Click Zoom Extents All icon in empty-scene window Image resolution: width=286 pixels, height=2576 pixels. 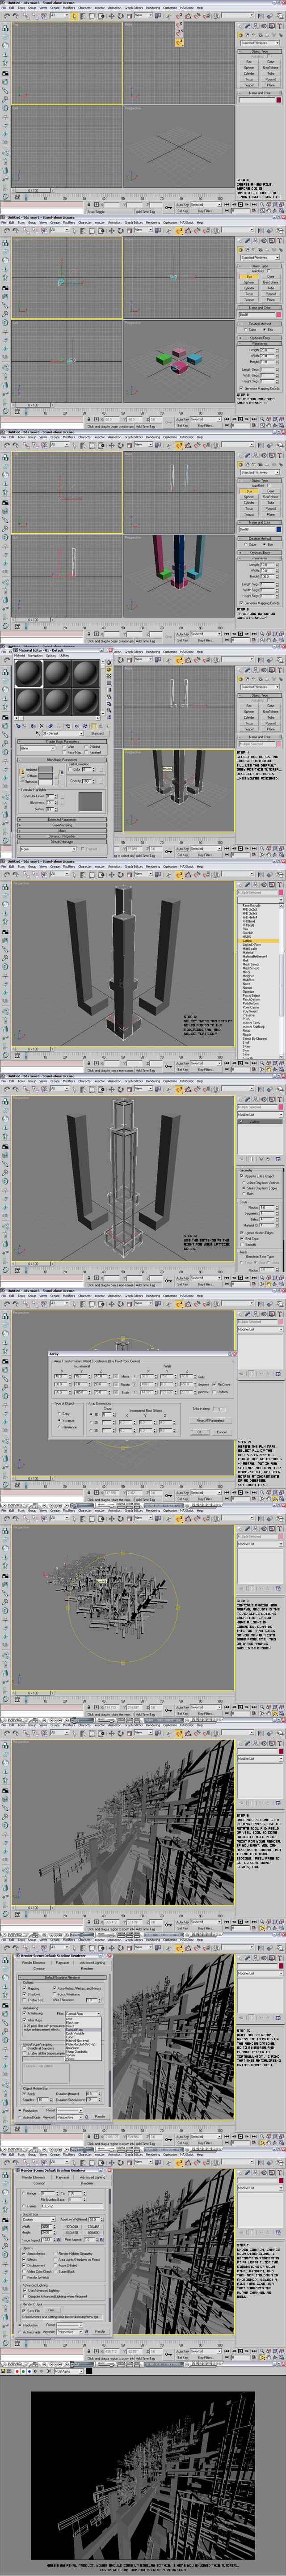click(281, 205)
